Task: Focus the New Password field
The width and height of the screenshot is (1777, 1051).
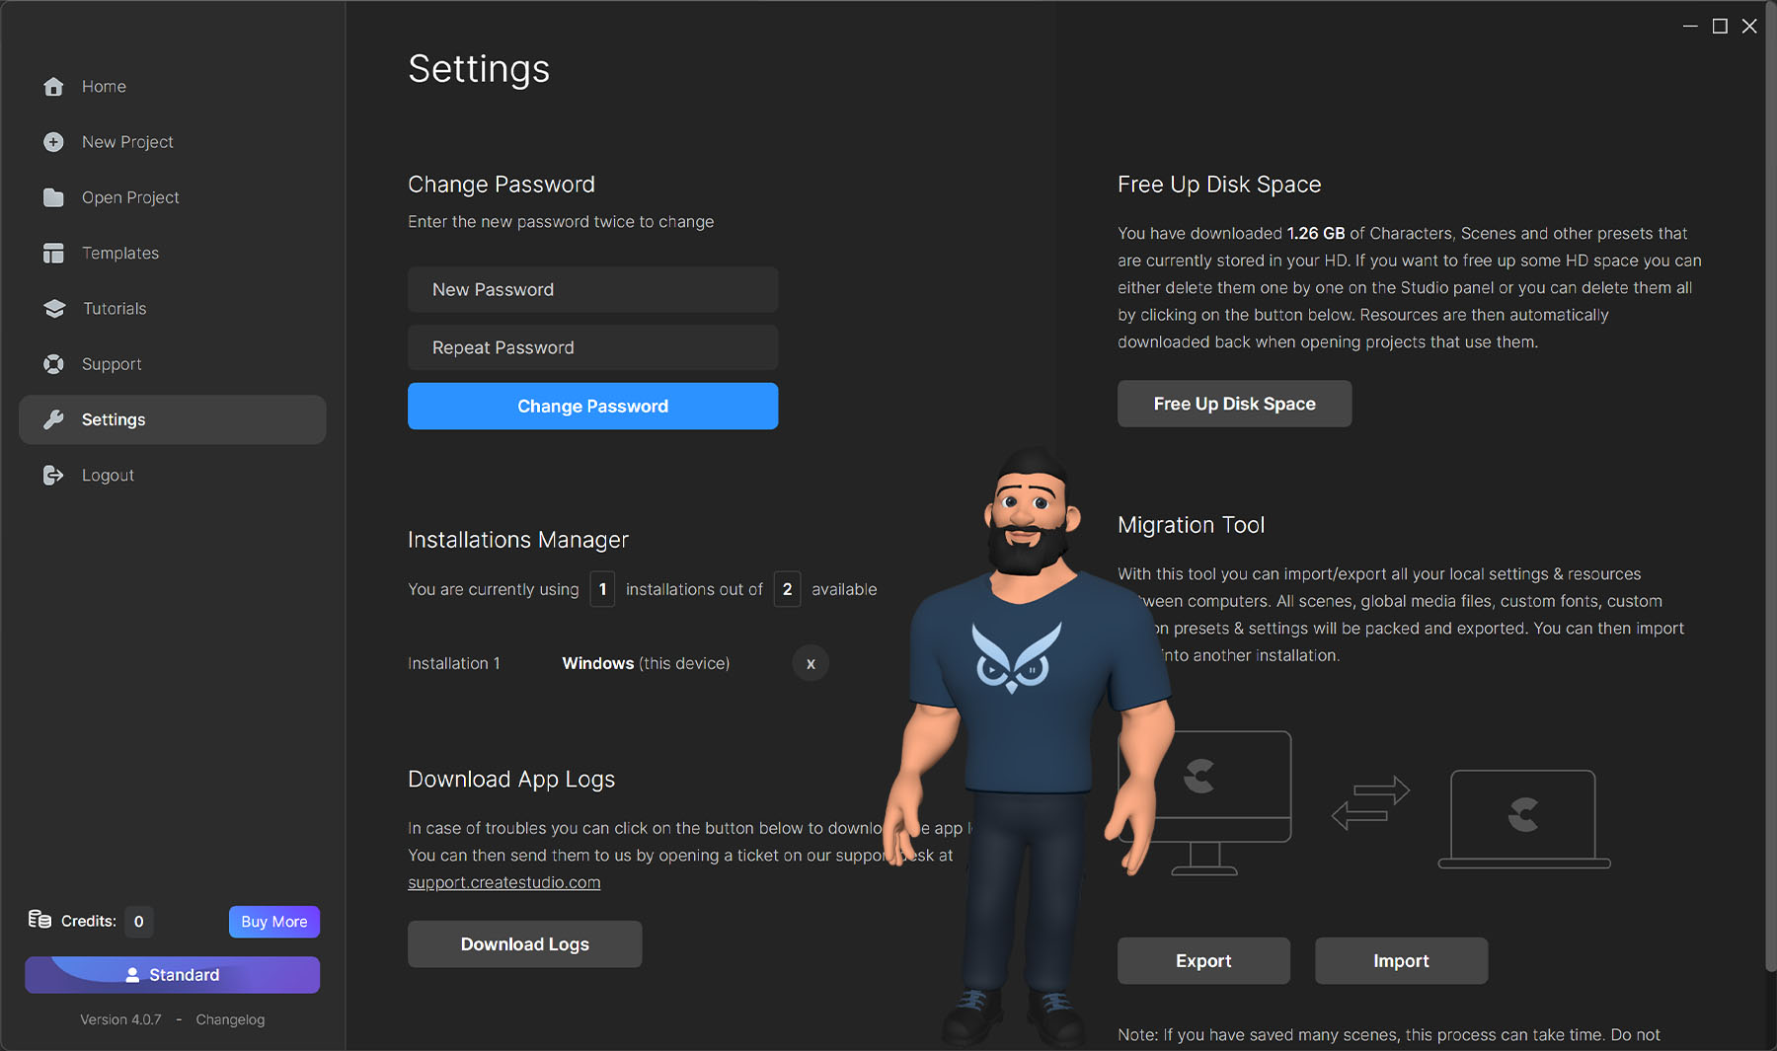Action: pos(592,290)
